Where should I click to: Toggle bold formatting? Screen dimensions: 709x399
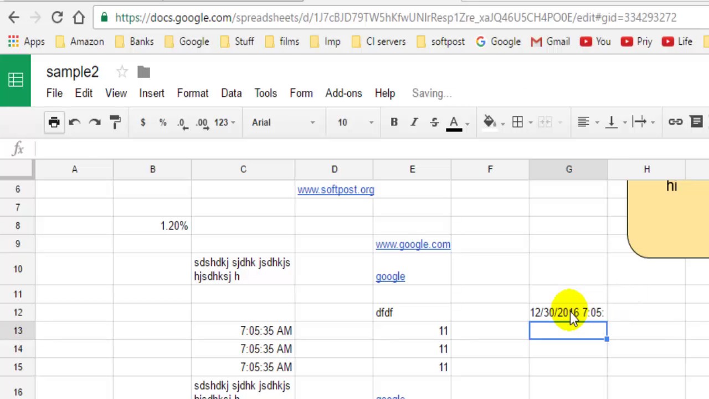[394, 122]
